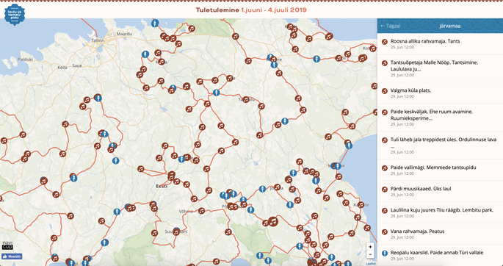The image size is (503, 266).
Task: Select the Vana rahvamaja. Peatus entry
Action: pos(440,234)
